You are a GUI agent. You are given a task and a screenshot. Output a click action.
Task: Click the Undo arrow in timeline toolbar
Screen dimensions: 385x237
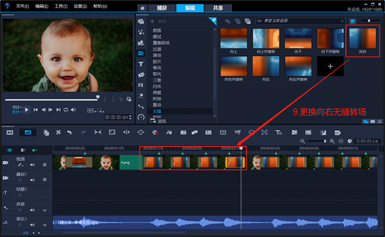point(69,132)
